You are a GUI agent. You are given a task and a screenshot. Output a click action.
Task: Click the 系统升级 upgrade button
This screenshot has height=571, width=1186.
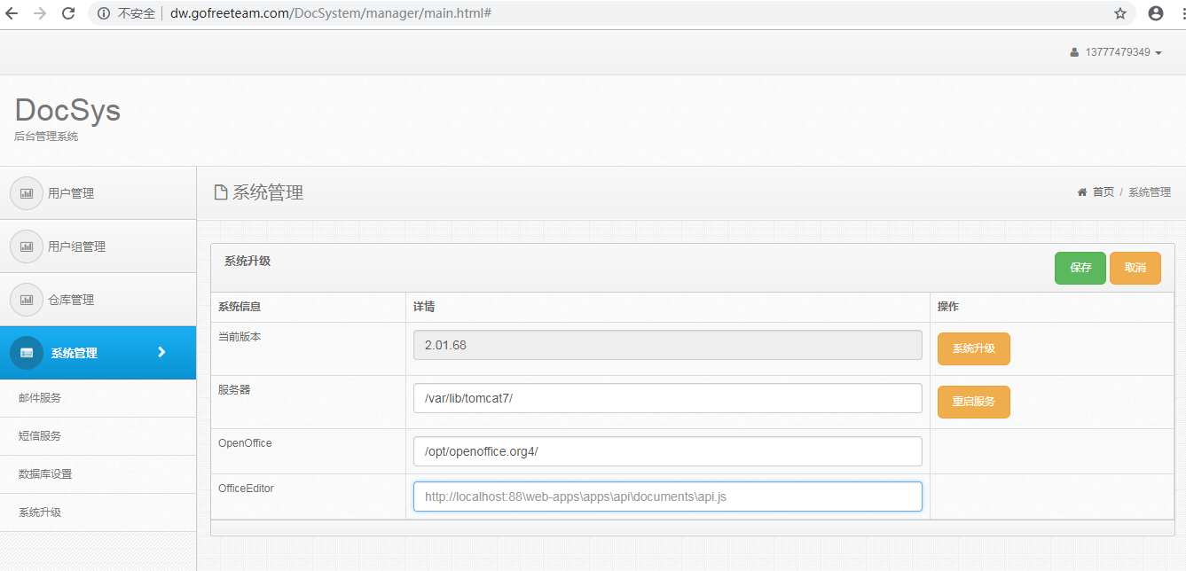[973, 348]
